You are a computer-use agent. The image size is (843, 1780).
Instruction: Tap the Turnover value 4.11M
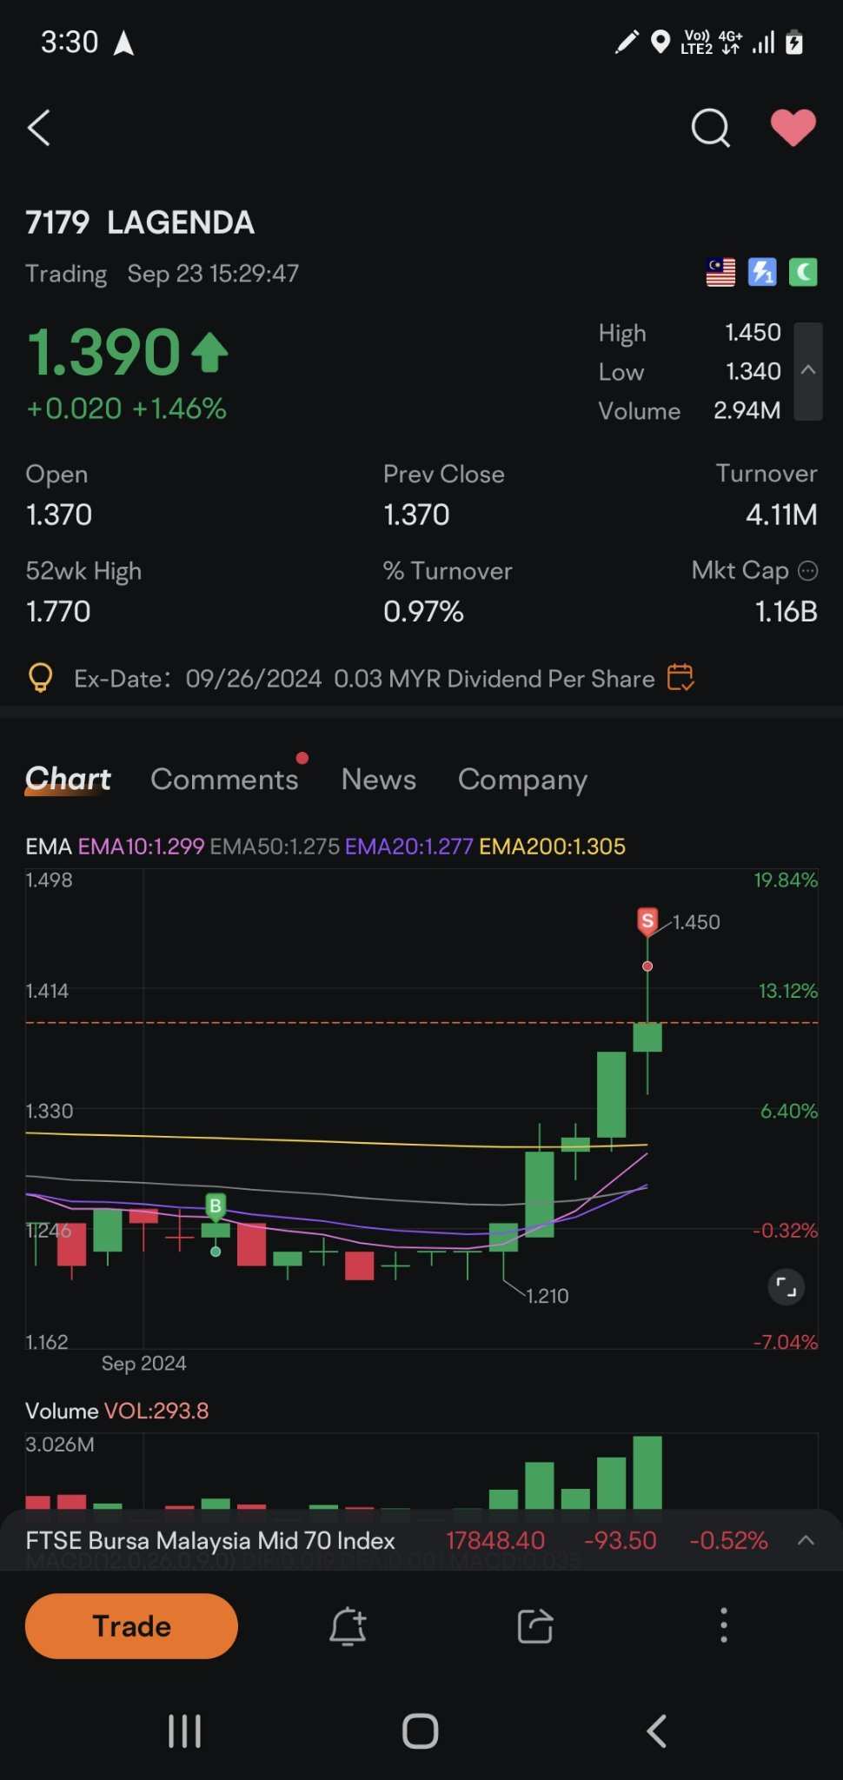click(x=781, y=515)
